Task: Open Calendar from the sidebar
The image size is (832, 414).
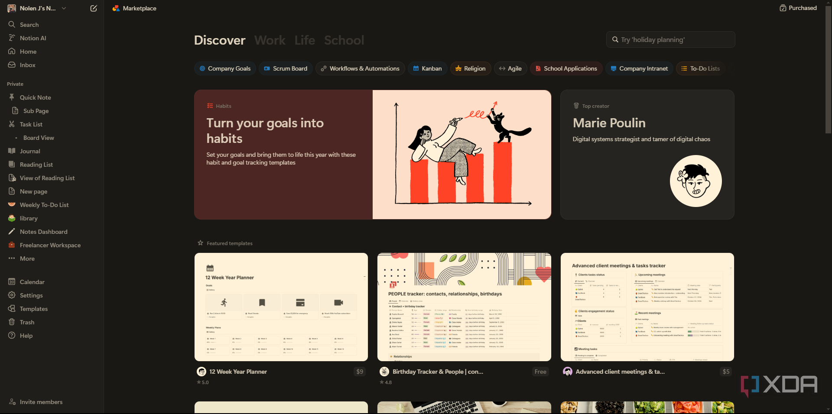Action: point(52,282)
